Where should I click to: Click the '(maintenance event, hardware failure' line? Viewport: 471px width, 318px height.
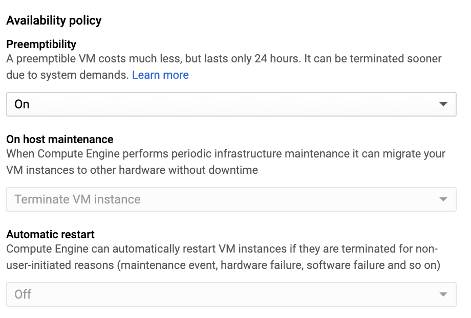[x=223, y=265]
